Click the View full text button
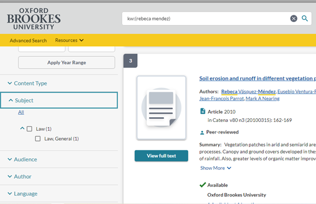This screenshot has height=204, width=316. (161, 156)
